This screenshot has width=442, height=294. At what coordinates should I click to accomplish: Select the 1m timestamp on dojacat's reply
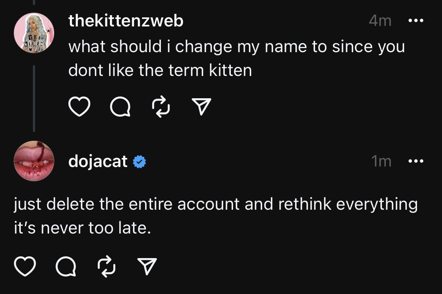[x=381, y=161]
